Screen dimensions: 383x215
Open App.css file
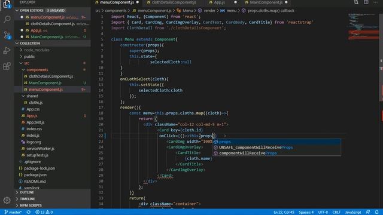pyautogui.click(x=53, y=109)
